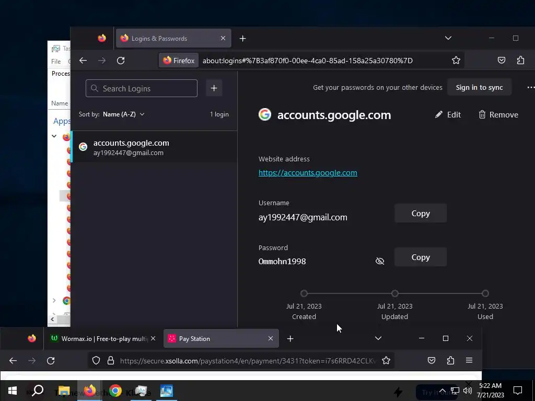
Task: Copy the username ay1992447@gmail.com
Action: (x=421, y=214)
